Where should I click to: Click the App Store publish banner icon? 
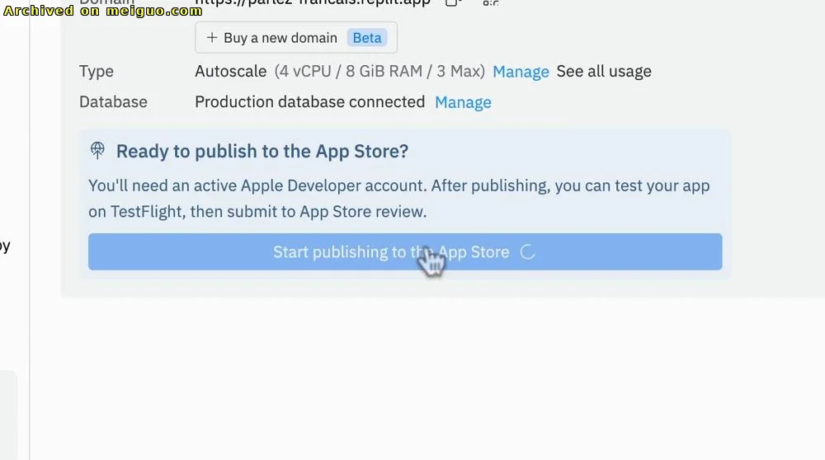pos(98,151)
